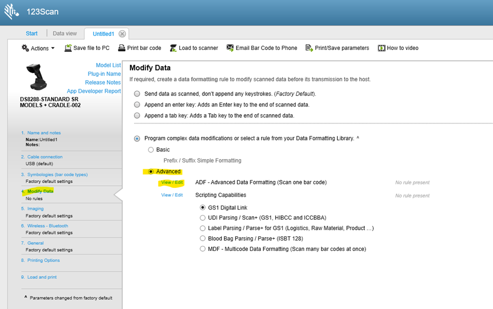This screenshot has width=493, height=309.
Task: Click Name:Untitled1 under Name and notes
Action: [41, 139]
